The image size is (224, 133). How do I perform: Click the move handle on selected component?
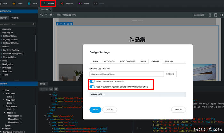coord(58,24)
